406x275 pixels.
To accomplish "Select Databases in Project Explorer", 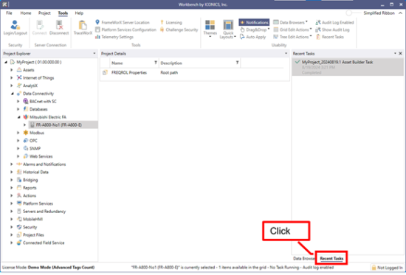I will pos(38,109).
